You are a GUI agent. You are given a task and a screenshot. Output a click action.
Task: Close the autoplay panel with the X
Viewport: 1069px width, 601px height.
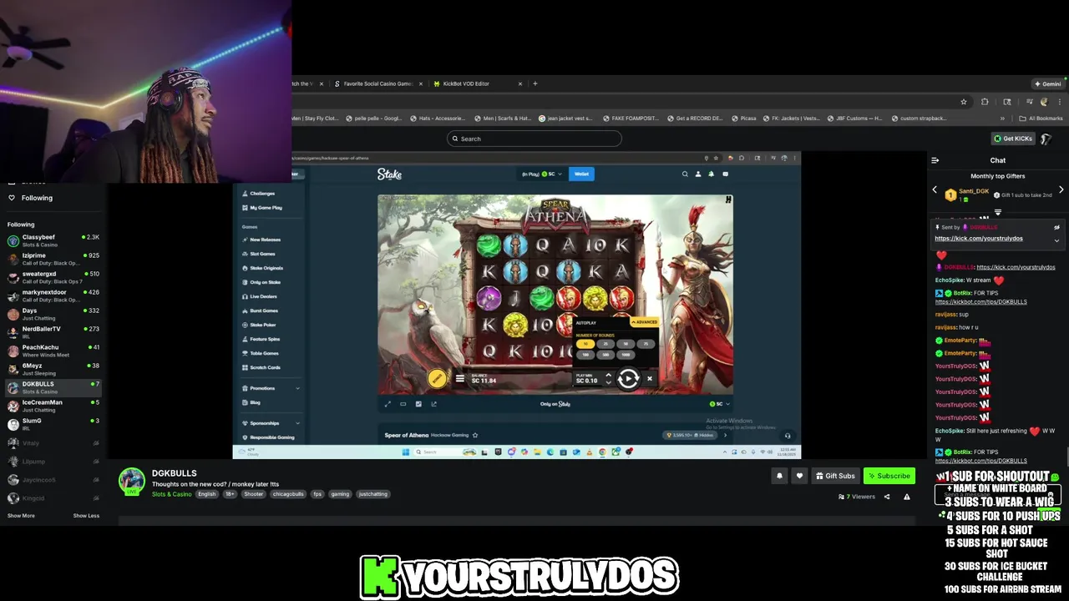(650, 379)
